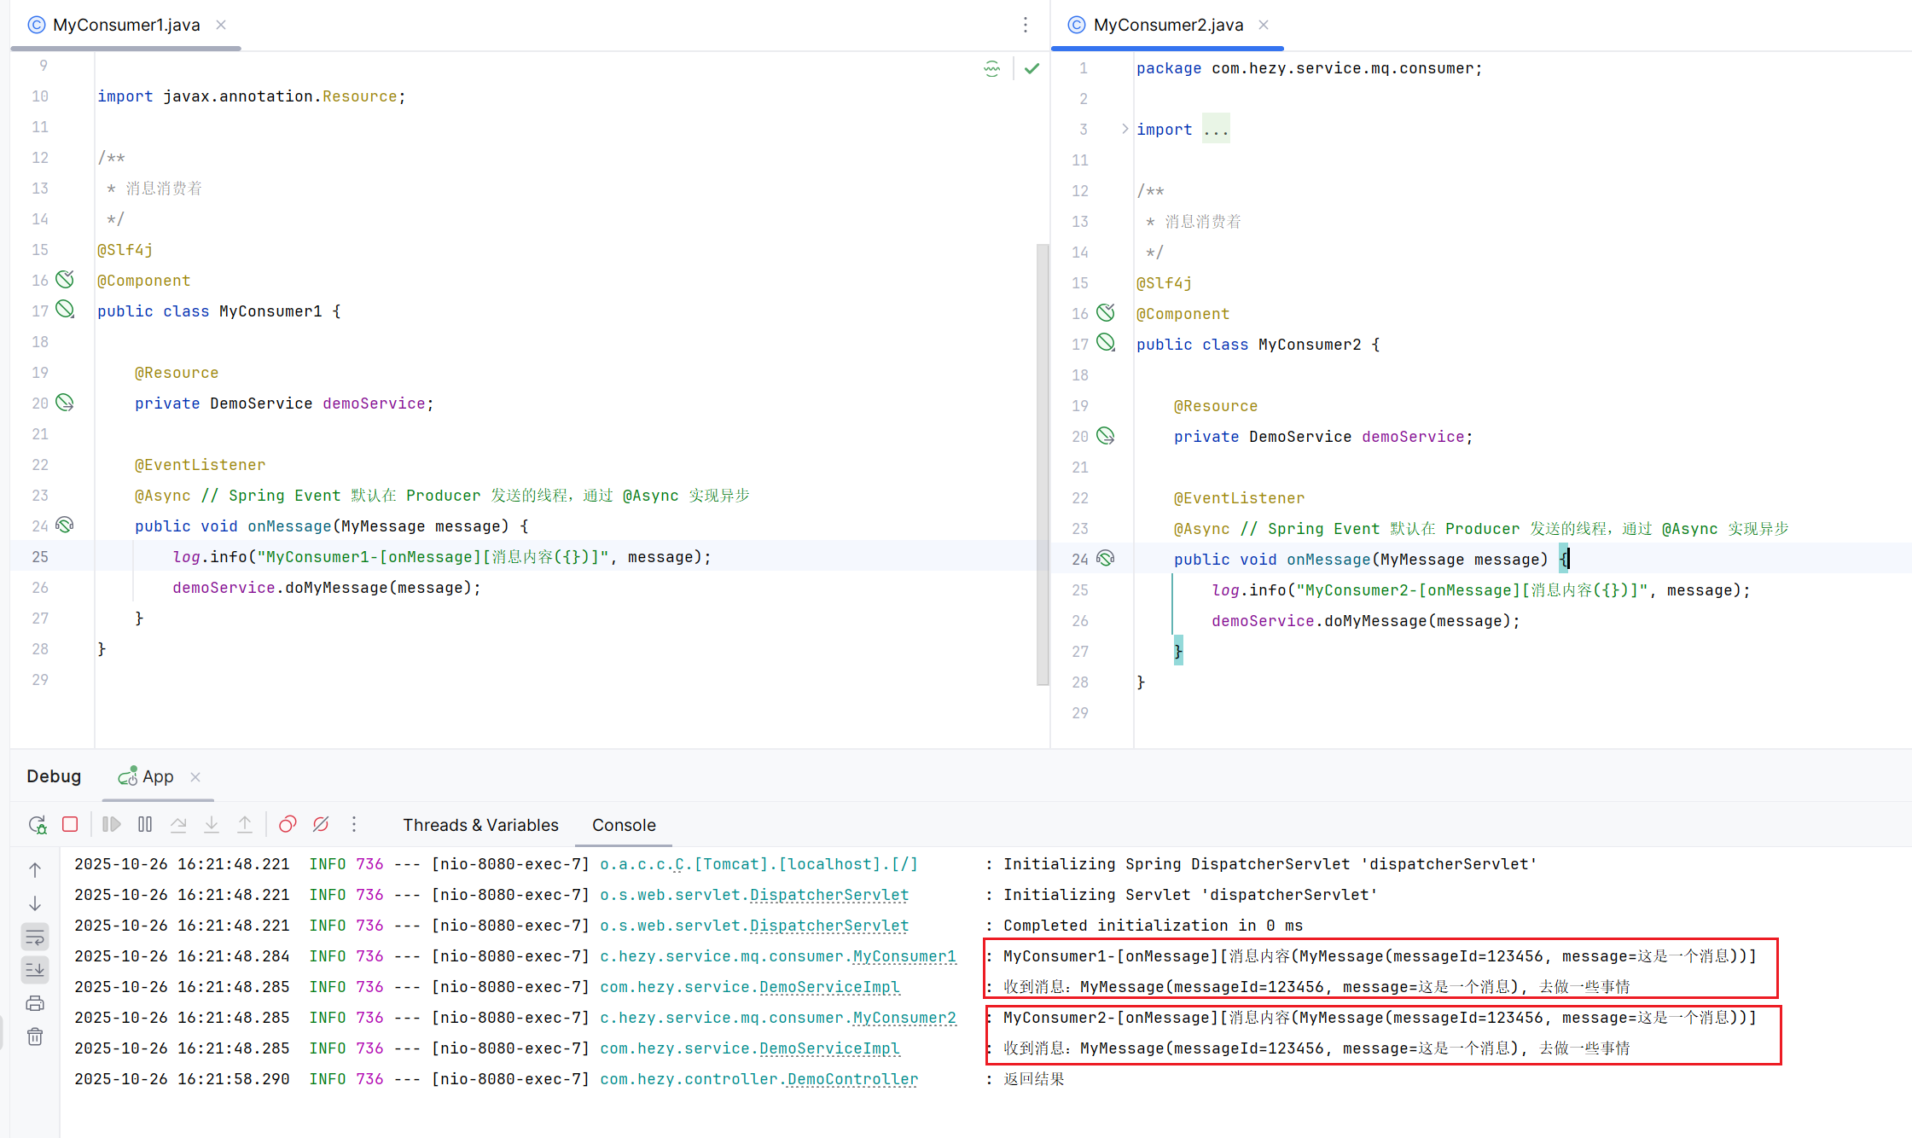Viewport: 1912px width, 1138px height.
Task: Print the console output
Action: tap(35, 1004)
